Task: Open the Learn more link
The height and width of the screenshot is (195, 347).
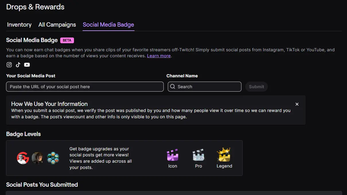Action: 159,56
